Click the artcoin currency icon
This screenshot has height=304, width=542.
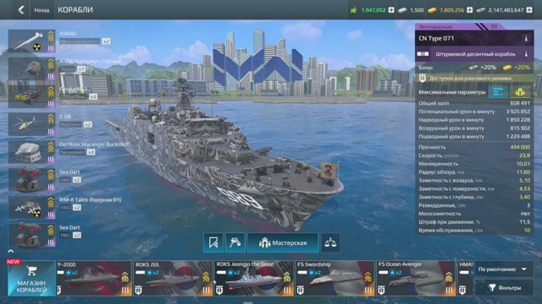[x=481, y=10]
